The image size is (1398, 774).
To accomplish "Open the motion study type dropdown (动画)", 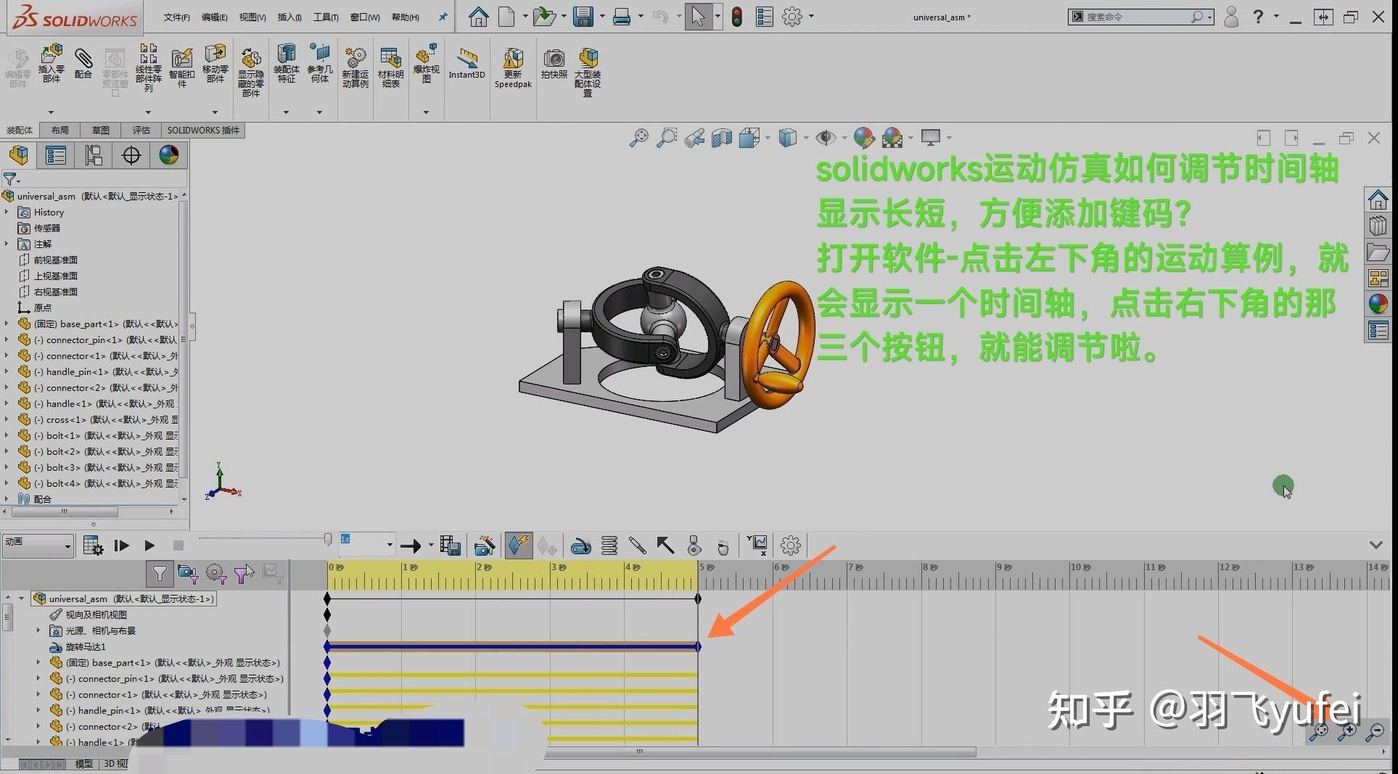I will [x=38, y=545].
